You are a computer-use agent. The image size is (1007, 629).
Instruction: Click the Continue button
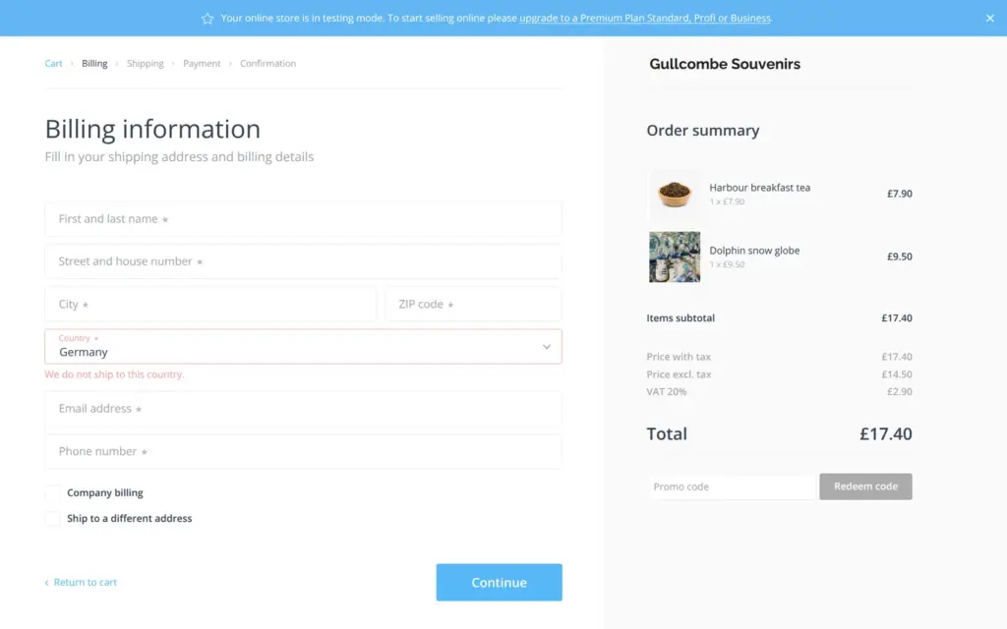click(x=499, y=582)
